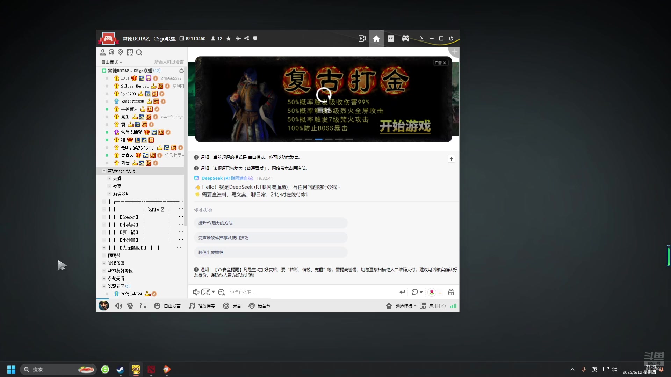Click the share channel icon
The width and height of the screenshot is (671, 377).
coord(247,38)
